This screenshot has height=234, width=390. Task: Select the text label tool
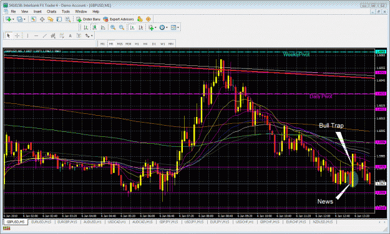[x=79, y=35]
